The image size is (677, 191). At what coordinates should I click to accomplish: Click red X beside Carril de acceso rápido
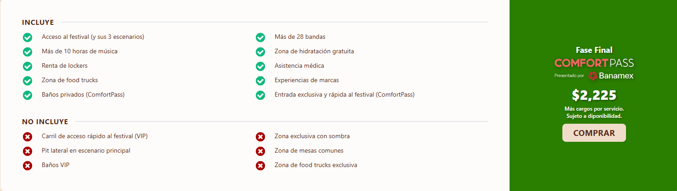[28, 136]
